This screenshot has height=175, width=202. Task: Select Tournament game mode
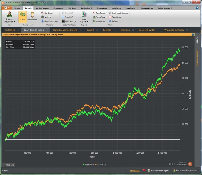pos(32,17)
